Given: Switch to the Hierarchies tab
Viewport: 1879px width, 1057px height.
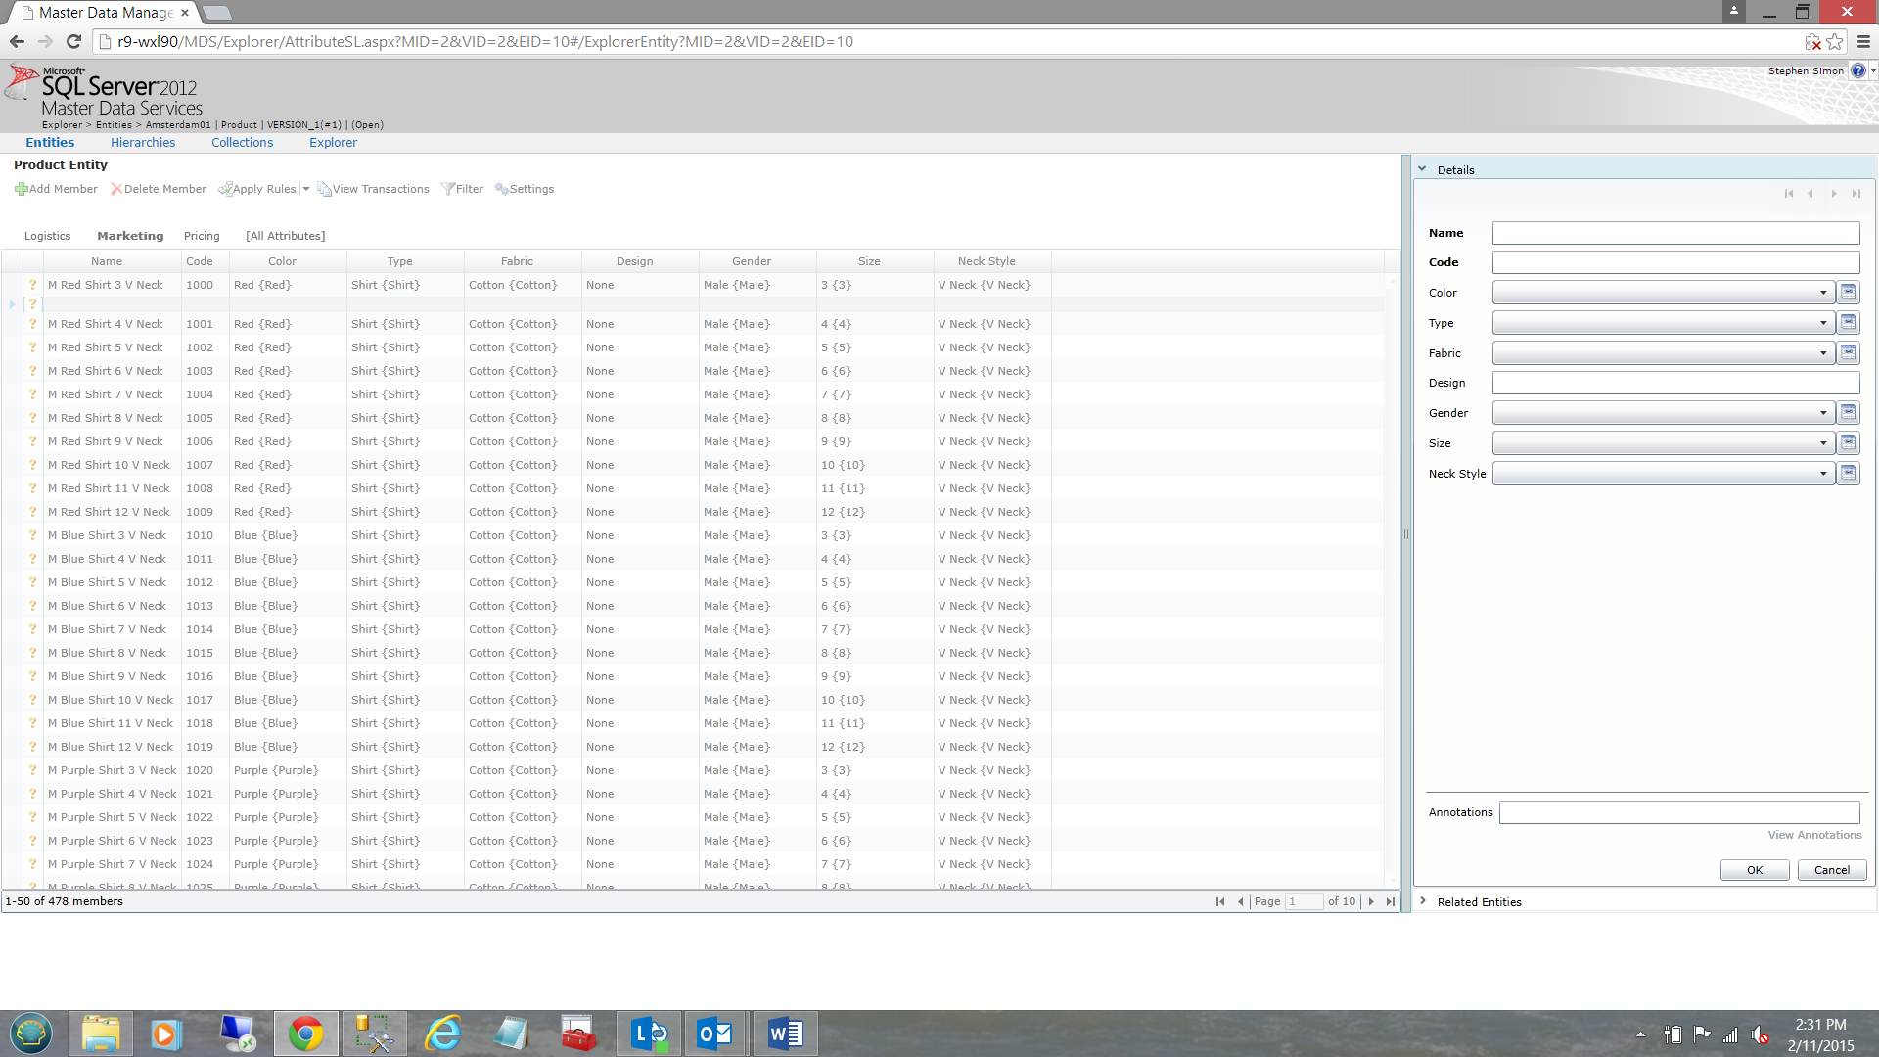Looking at the screenshot, I should (143, 142).
